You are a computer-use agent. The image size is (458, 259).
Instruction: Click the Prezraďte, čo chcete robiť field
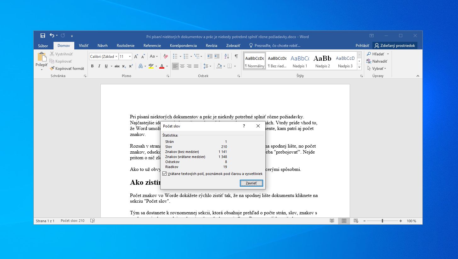click(x=274, y=46)
